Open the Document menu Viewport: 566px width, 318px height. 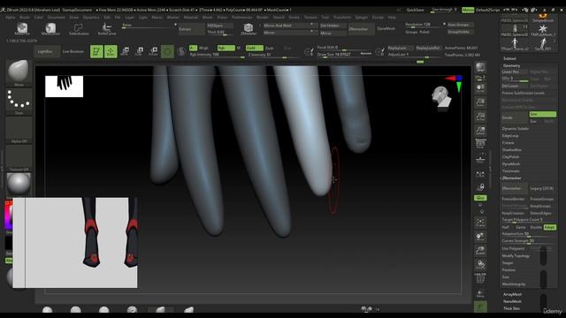57,18
